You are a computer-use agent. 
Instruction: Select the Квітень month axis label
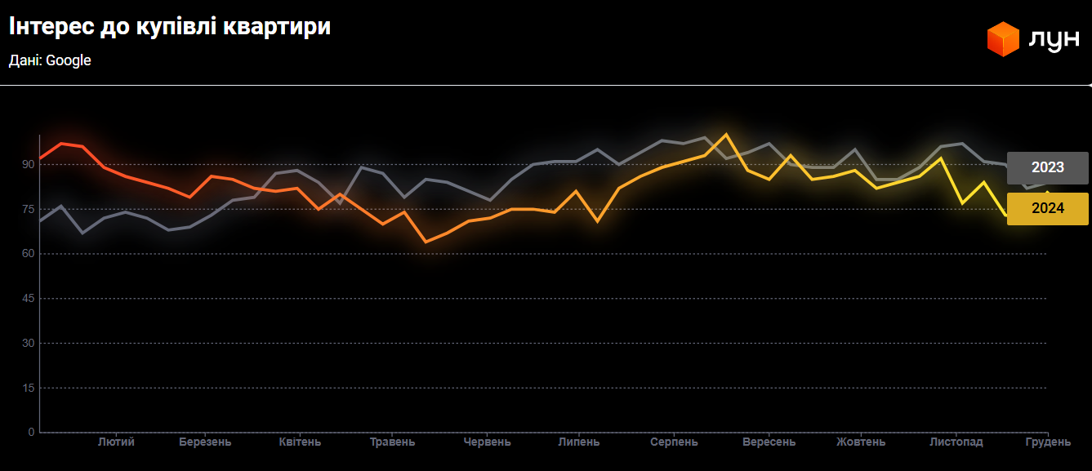coord(300,442)
